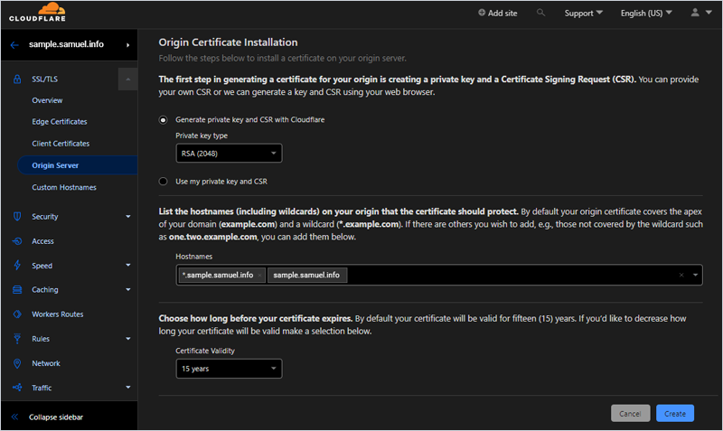
Task: Click the Rules icon in sidebar
Action: 17,339
